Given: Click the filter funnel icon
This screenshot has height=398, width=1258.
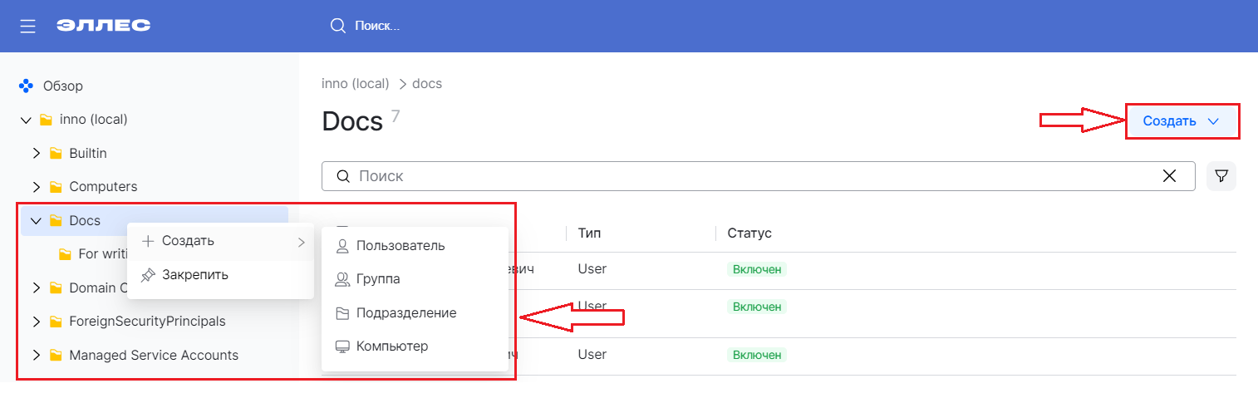Looking at the screenshot, I should click(1221, 176).
